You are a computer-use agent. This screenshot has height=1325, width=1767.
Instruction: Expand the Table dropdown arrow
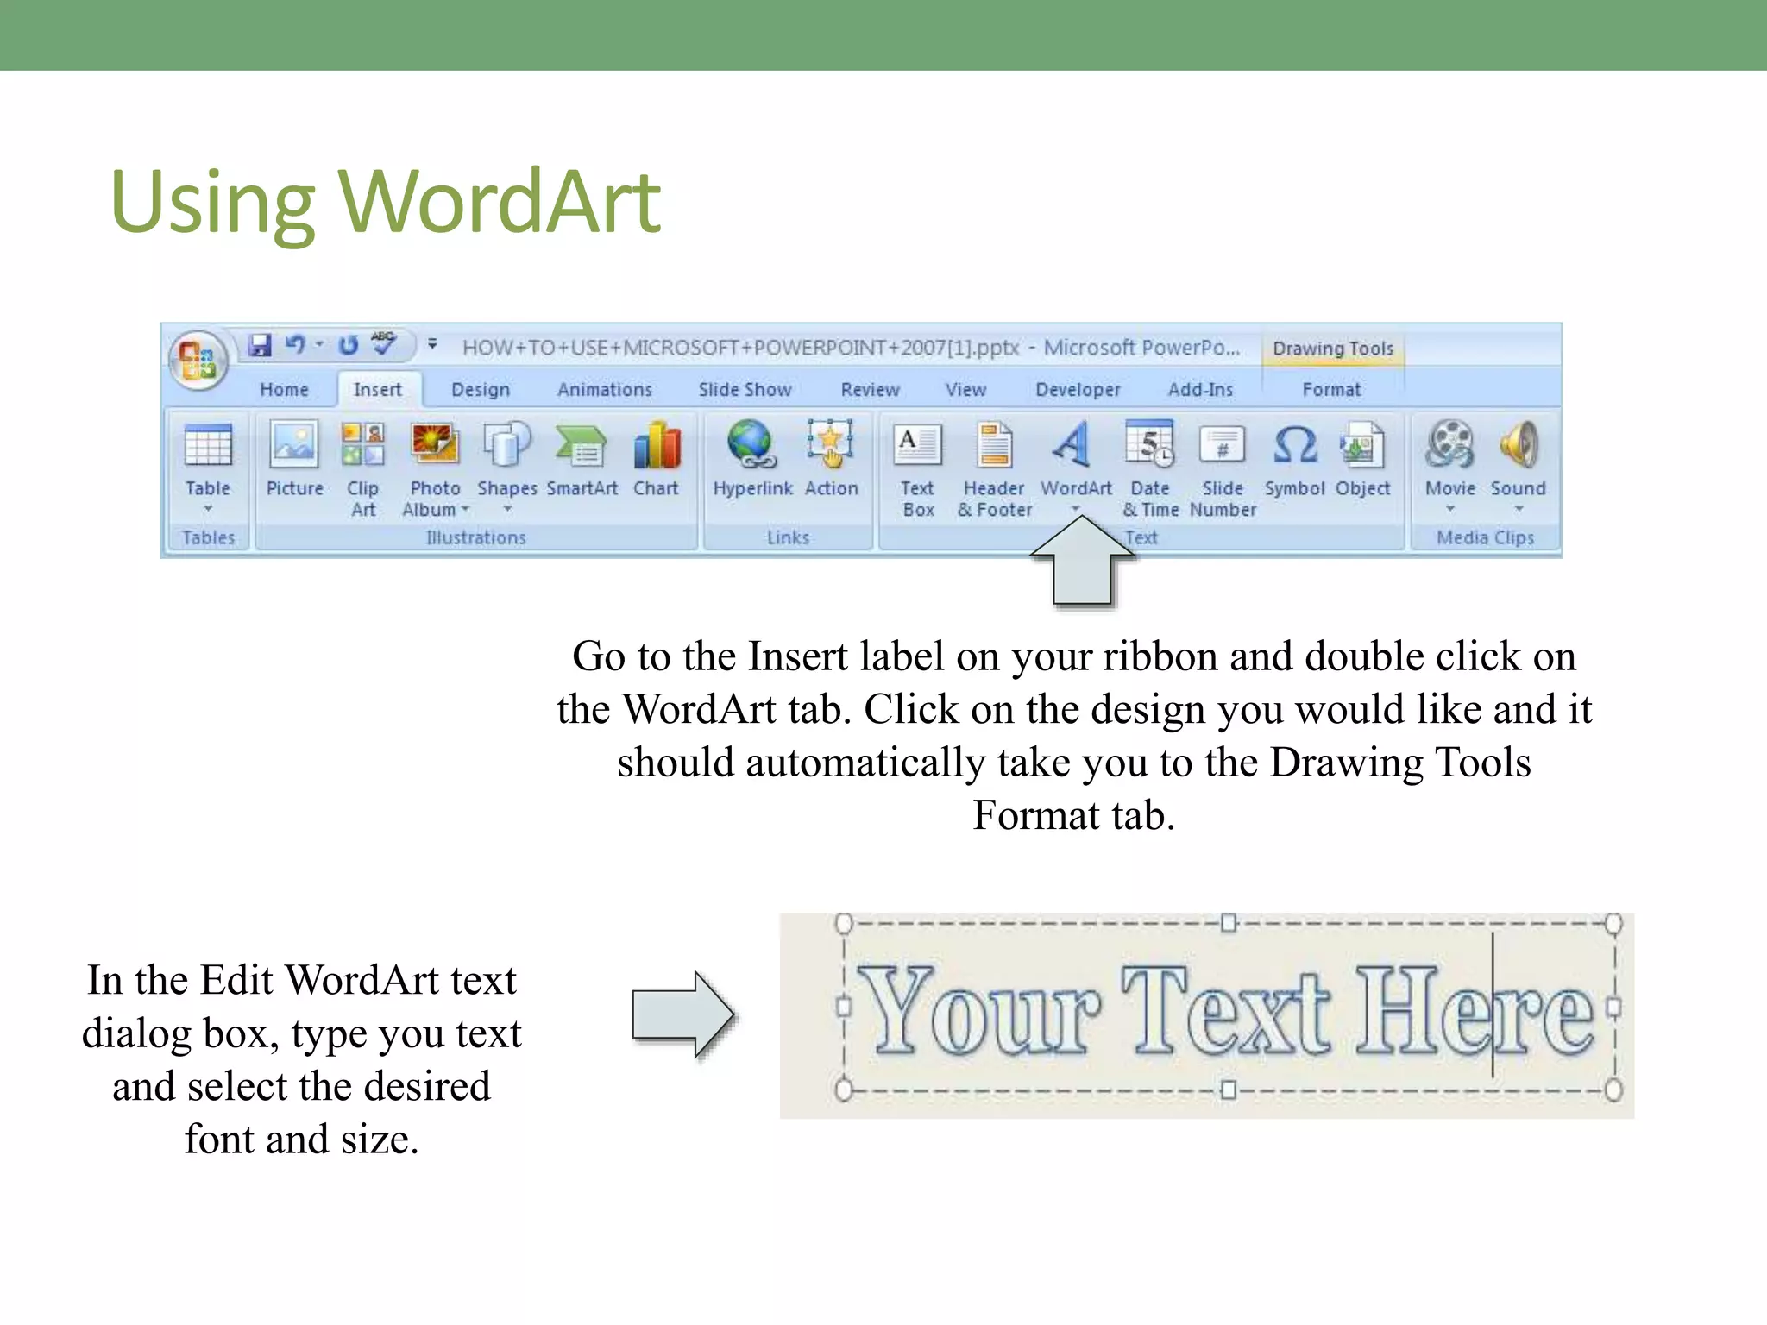(x=208, y=510)
